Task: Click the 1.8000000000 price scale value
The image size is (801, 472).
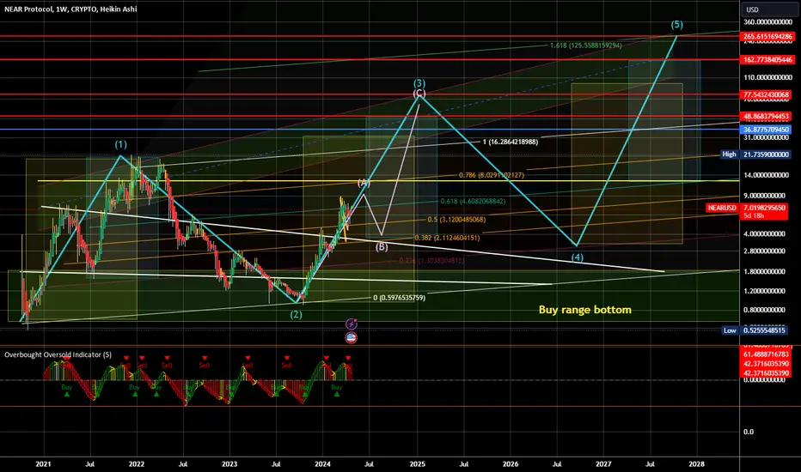Action: pos(764,271)
